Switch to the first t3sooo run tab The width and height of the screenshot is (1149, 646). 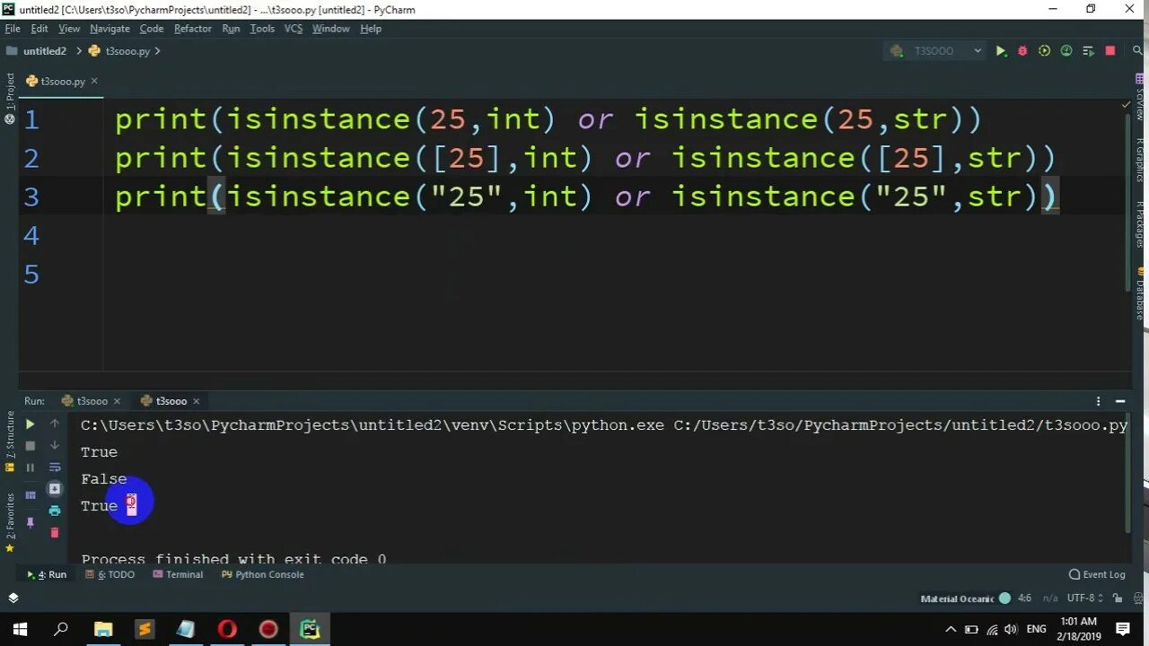[x=92, y=401]
